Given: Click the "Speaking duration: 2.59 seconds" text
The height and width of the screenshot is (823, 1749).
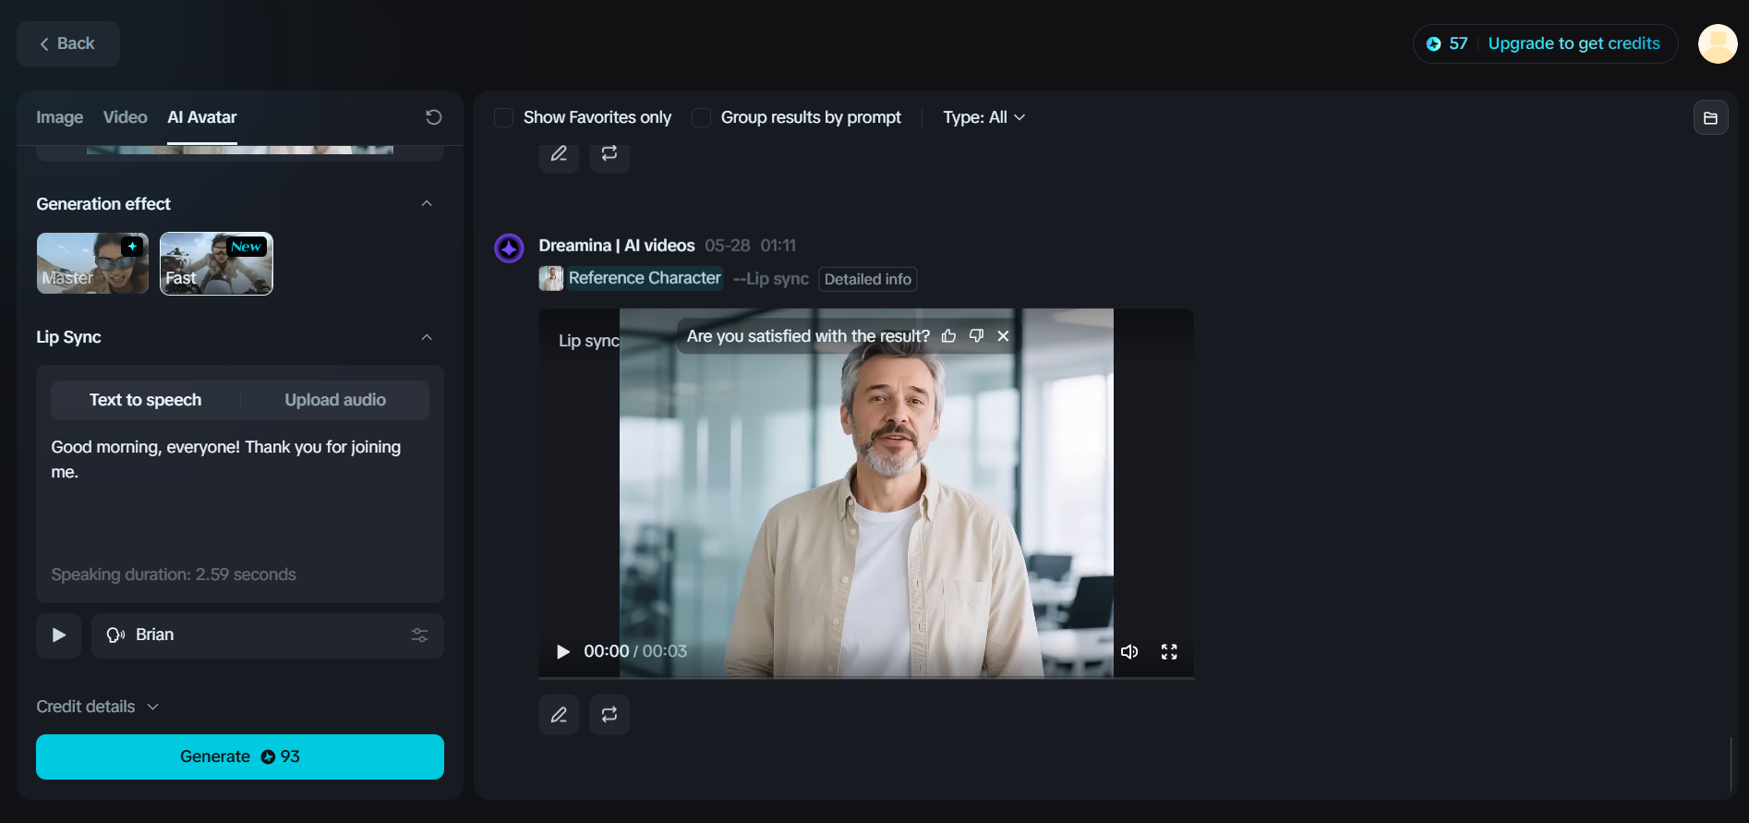Looking at the screenshot, I should (174, 575).
